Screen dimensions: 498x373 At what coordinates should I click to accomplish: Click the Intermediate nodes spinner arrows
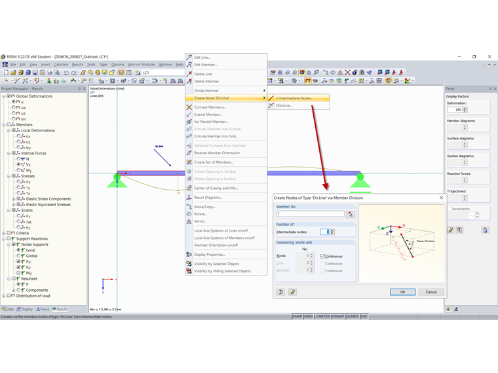click(x=332, y=232)
